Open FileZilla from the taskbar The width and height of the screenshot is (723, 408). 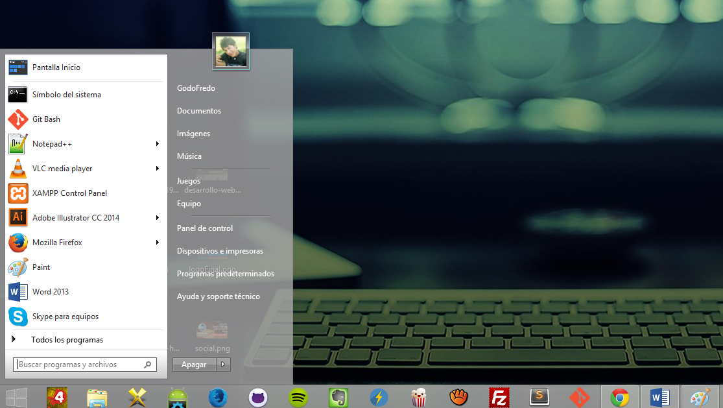click(499, 396)
